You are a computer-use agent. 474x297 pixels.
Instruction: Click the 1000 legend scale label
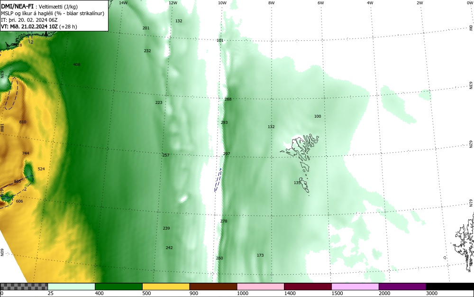click(x=243, y=293)
